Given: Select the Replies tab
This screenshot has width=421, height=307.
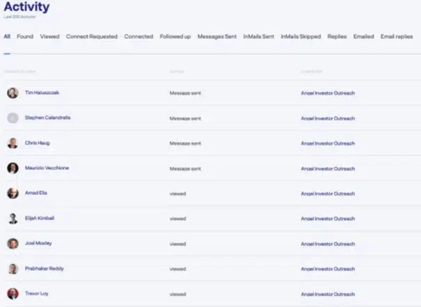Looking at the screenshot, I should [x=337, y=36].
